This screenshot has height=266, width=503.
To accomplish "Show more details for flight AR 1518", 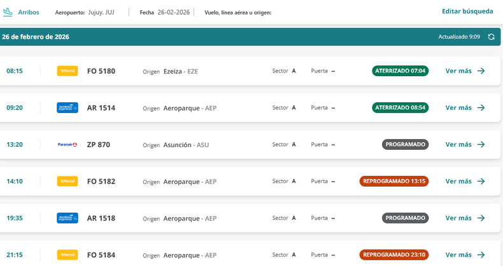I will pos(465,218).
